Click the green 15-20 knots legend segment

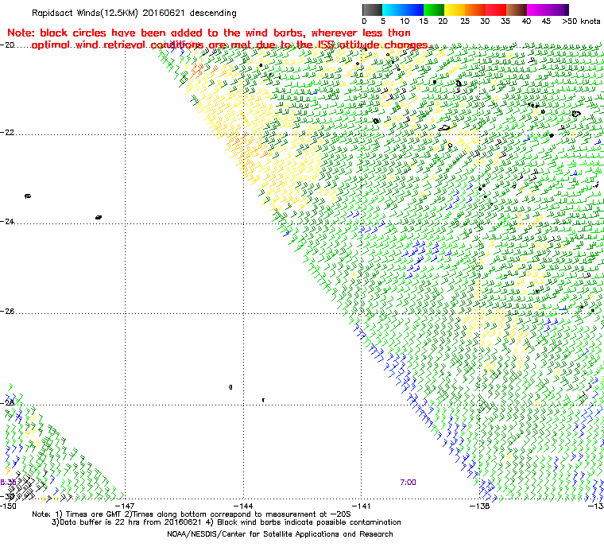pyautogui.click(x=434, y=10)
